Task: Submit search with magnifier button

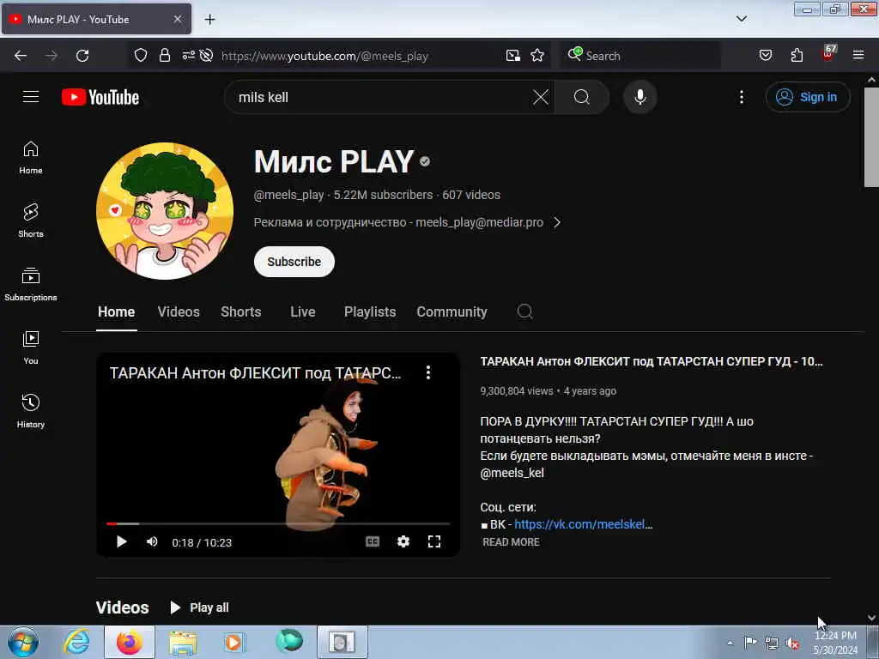Action: (x=582, y=97)
